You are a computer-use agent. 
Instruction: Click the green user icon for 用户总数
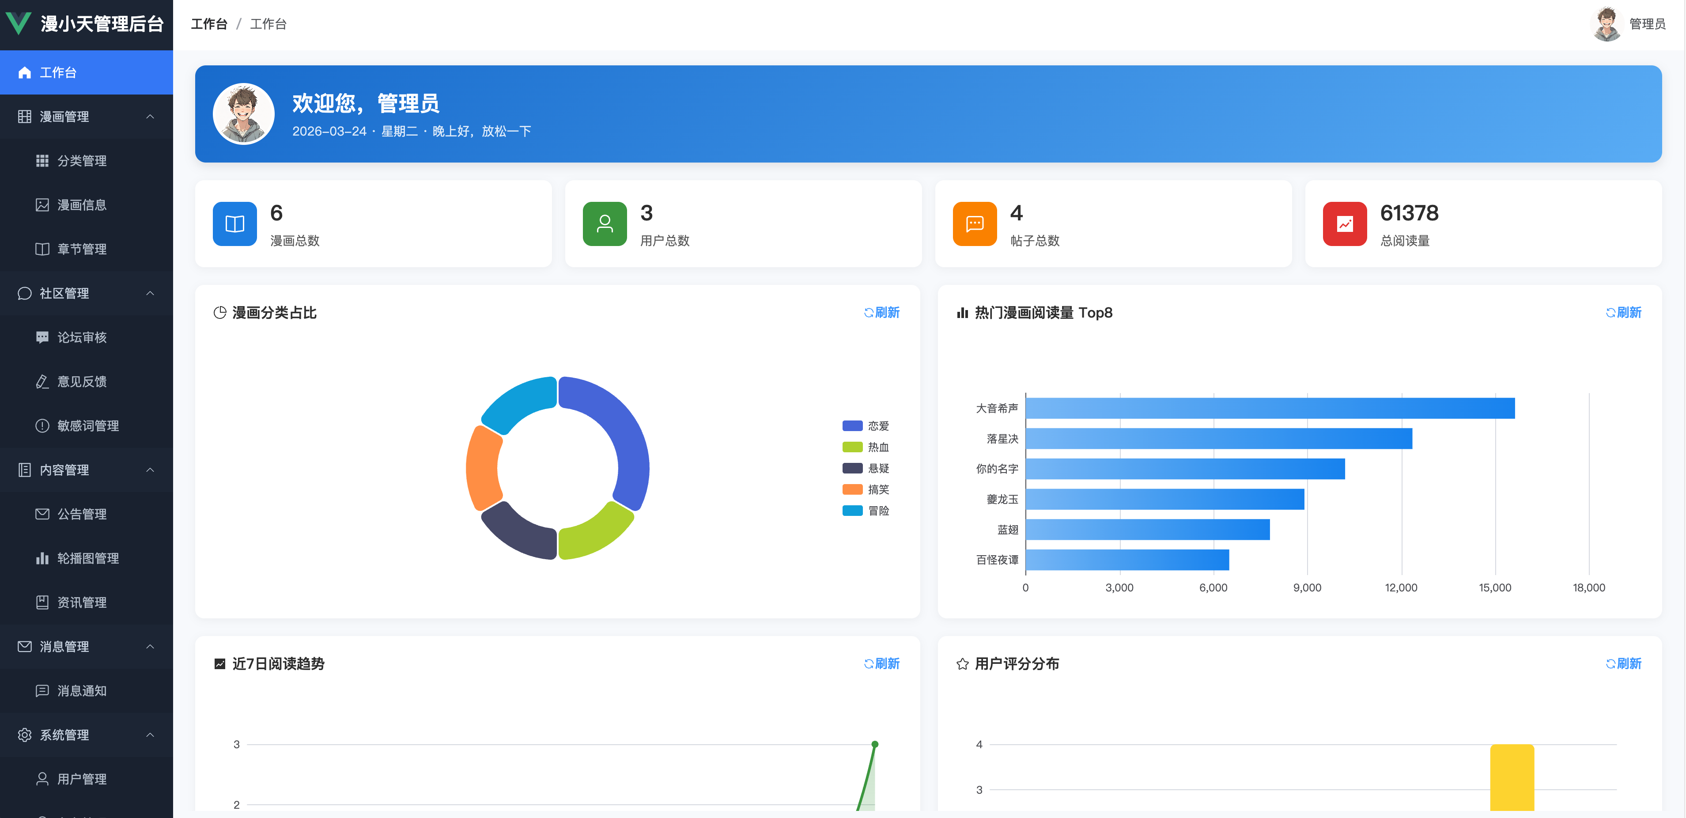coord(605,224)
